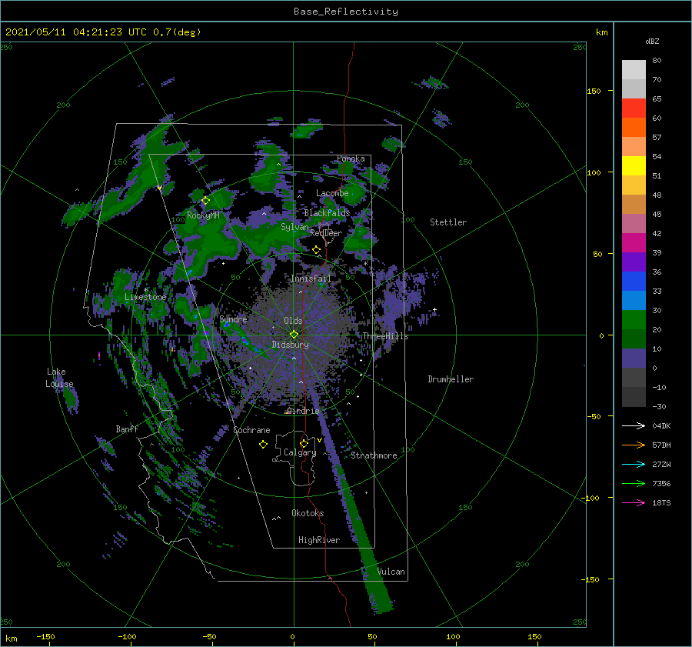Click the -30 dBZ value in legend
This screenshot has width=692, height=647.
coord(659,406)
